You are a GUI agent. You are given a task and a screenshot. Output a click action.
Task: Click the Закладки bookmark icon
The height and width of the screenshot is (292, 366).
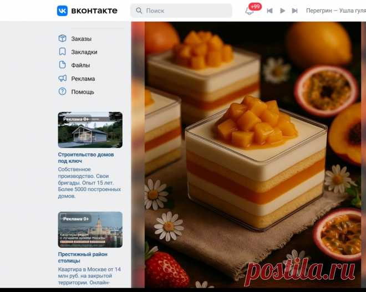62,52
